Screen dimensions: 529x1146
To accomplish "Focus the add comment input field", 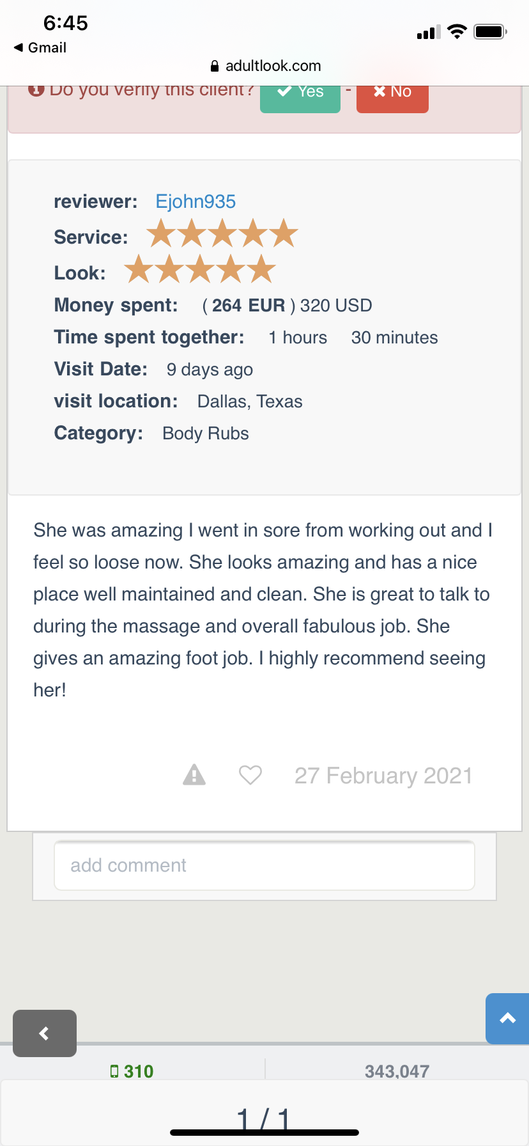I will pos(264,865).
